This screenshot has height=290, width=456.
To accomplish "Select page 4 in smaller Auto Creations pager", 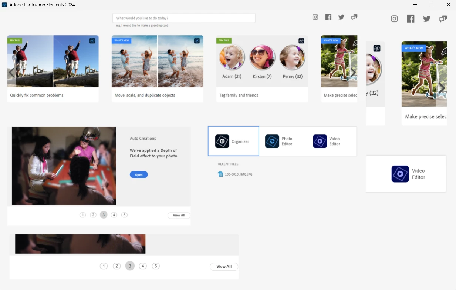I will (114, 215).
